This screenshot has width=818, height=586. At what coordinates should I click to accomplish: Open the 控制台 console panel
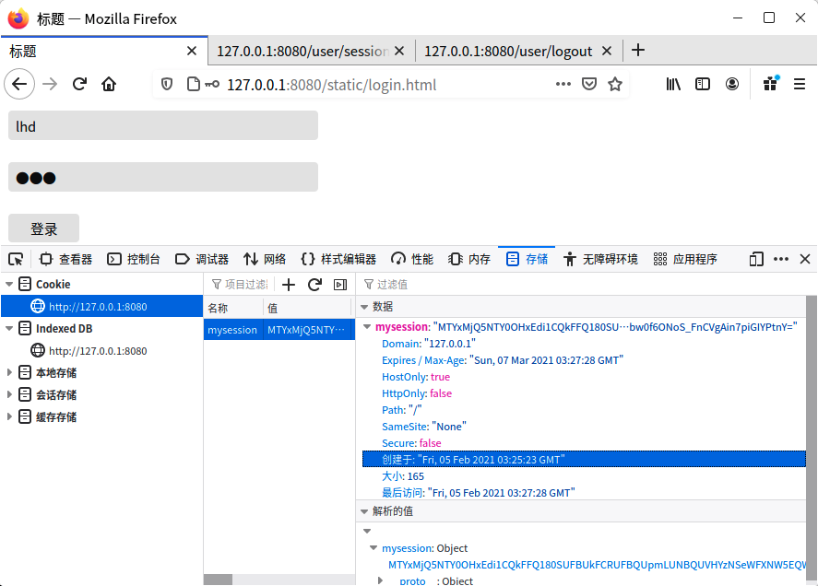click(x=134, y=259)
